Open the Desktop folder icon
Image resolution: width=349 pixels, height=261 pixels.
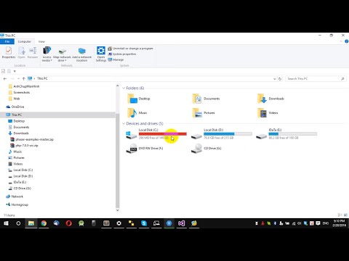pyautogui.click(x=132, y=99)
